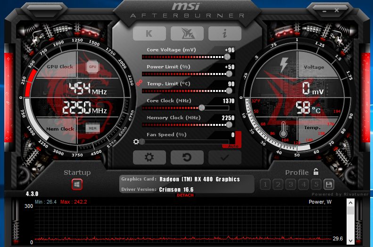This screenshot has width=373, height=247.
Task: Click the 0 mV voltage readout
Action: (x=313, y=88)
